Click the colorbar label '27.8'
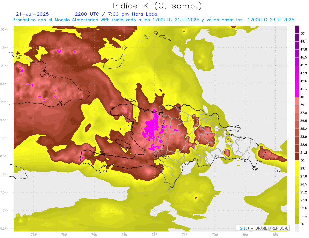The image size is (309, 238). pyautogui.click(x=304, y=176)
